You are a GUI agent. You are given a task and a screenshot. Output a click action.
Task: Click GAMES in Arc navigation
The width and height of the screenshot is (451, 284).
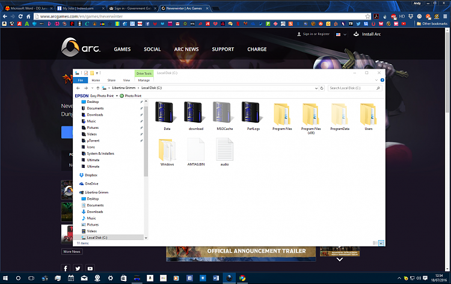click(x=122, y=49)
